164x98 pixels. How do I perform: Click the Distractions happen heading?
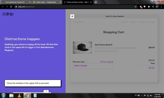coord(22,39)
